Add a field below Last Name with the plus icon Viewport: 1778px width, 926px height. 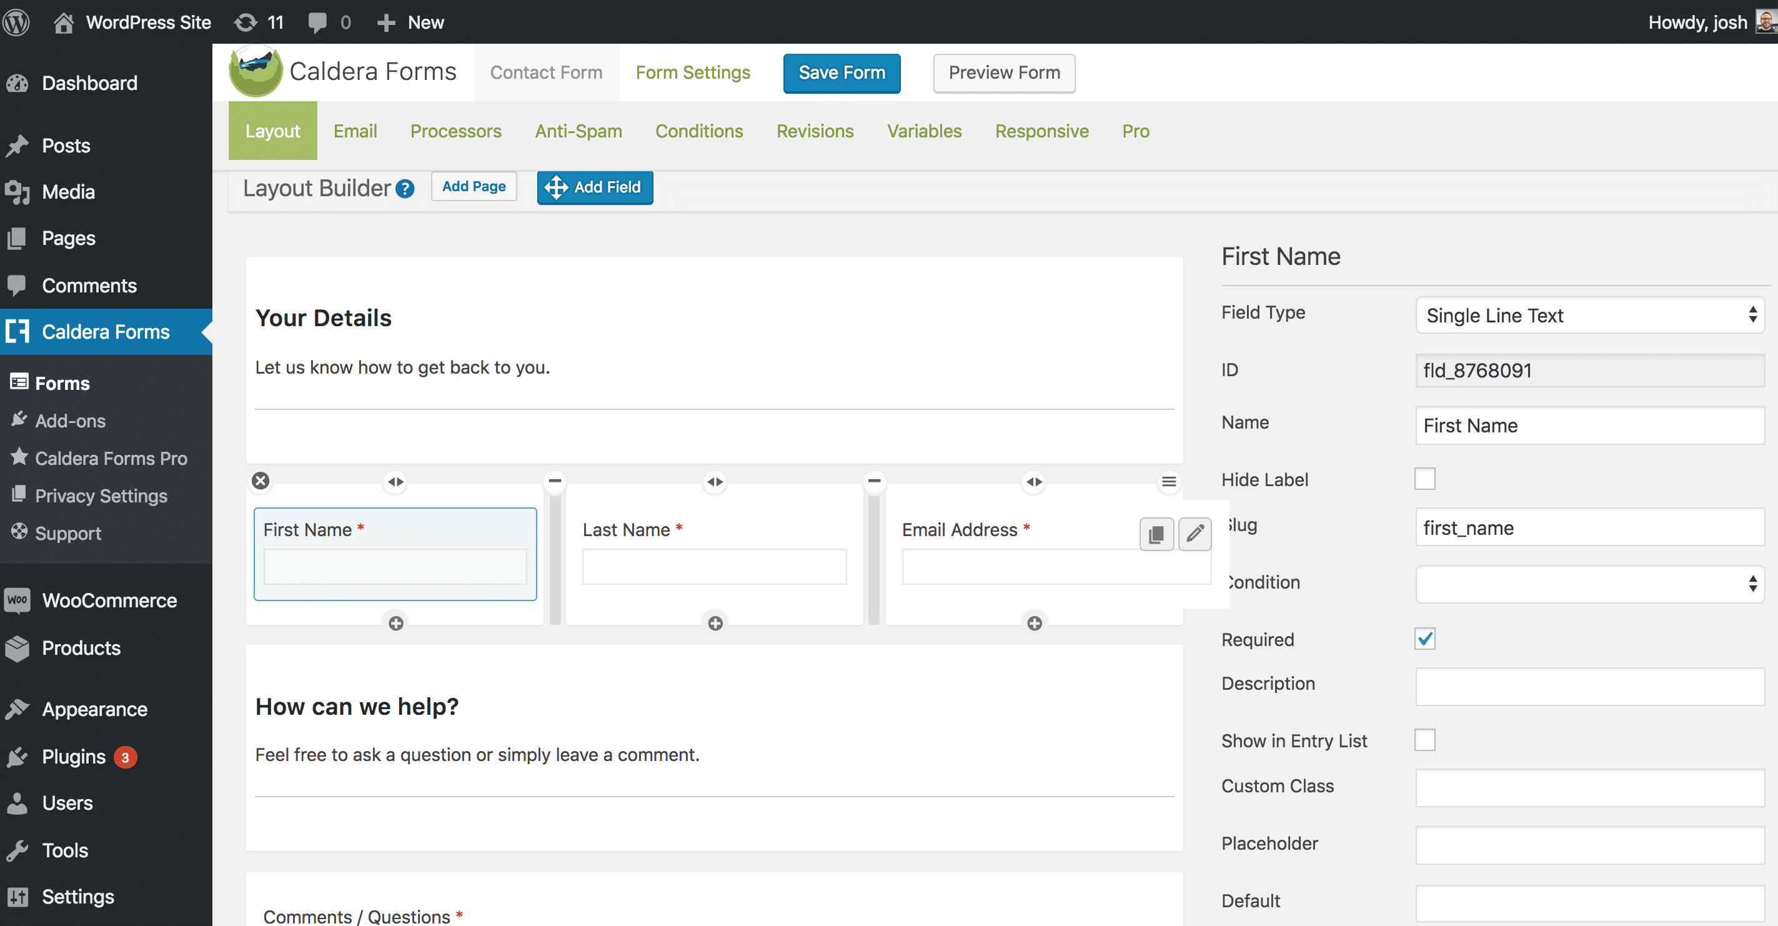716,623
